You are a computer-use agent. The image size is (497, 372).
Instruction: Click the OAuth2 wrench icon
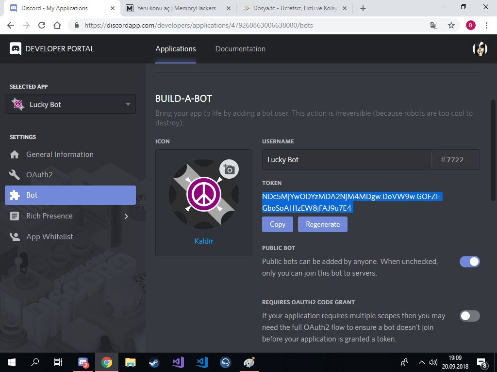(x=15, y=174)
